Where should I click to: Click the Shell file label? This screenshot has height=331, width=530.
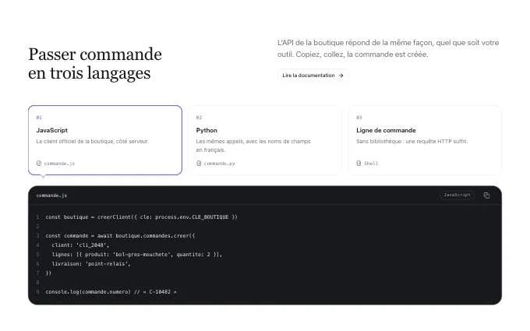pyautogui.click(x=371, y=164)
